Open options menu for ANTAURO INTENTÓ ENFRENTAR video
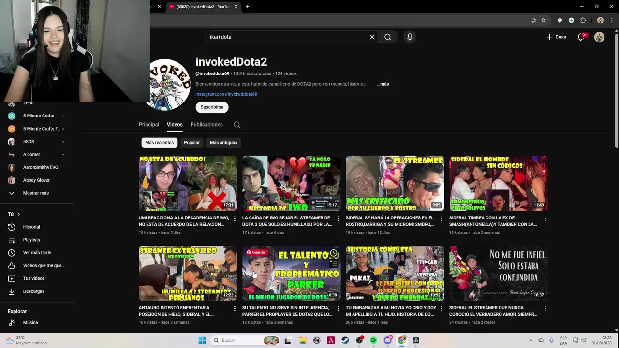 (x=235, y=309)
